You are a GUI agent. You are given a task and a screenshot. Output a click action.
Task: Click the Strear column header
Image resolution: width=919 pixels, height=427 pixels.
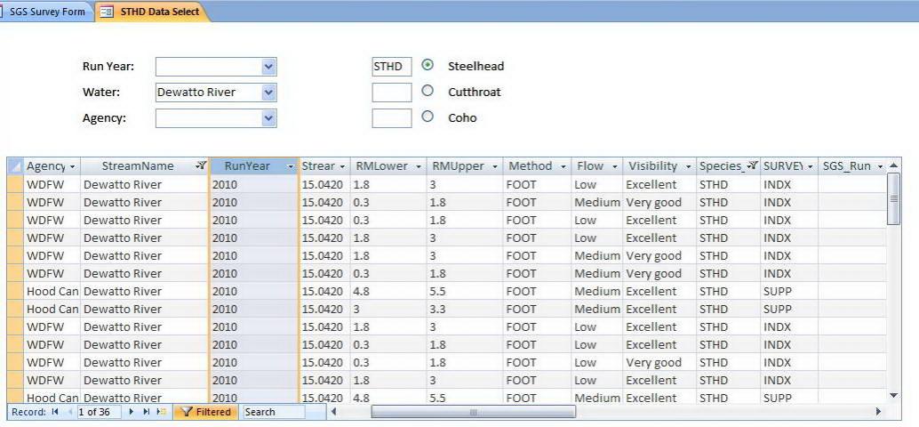[324, 166]
